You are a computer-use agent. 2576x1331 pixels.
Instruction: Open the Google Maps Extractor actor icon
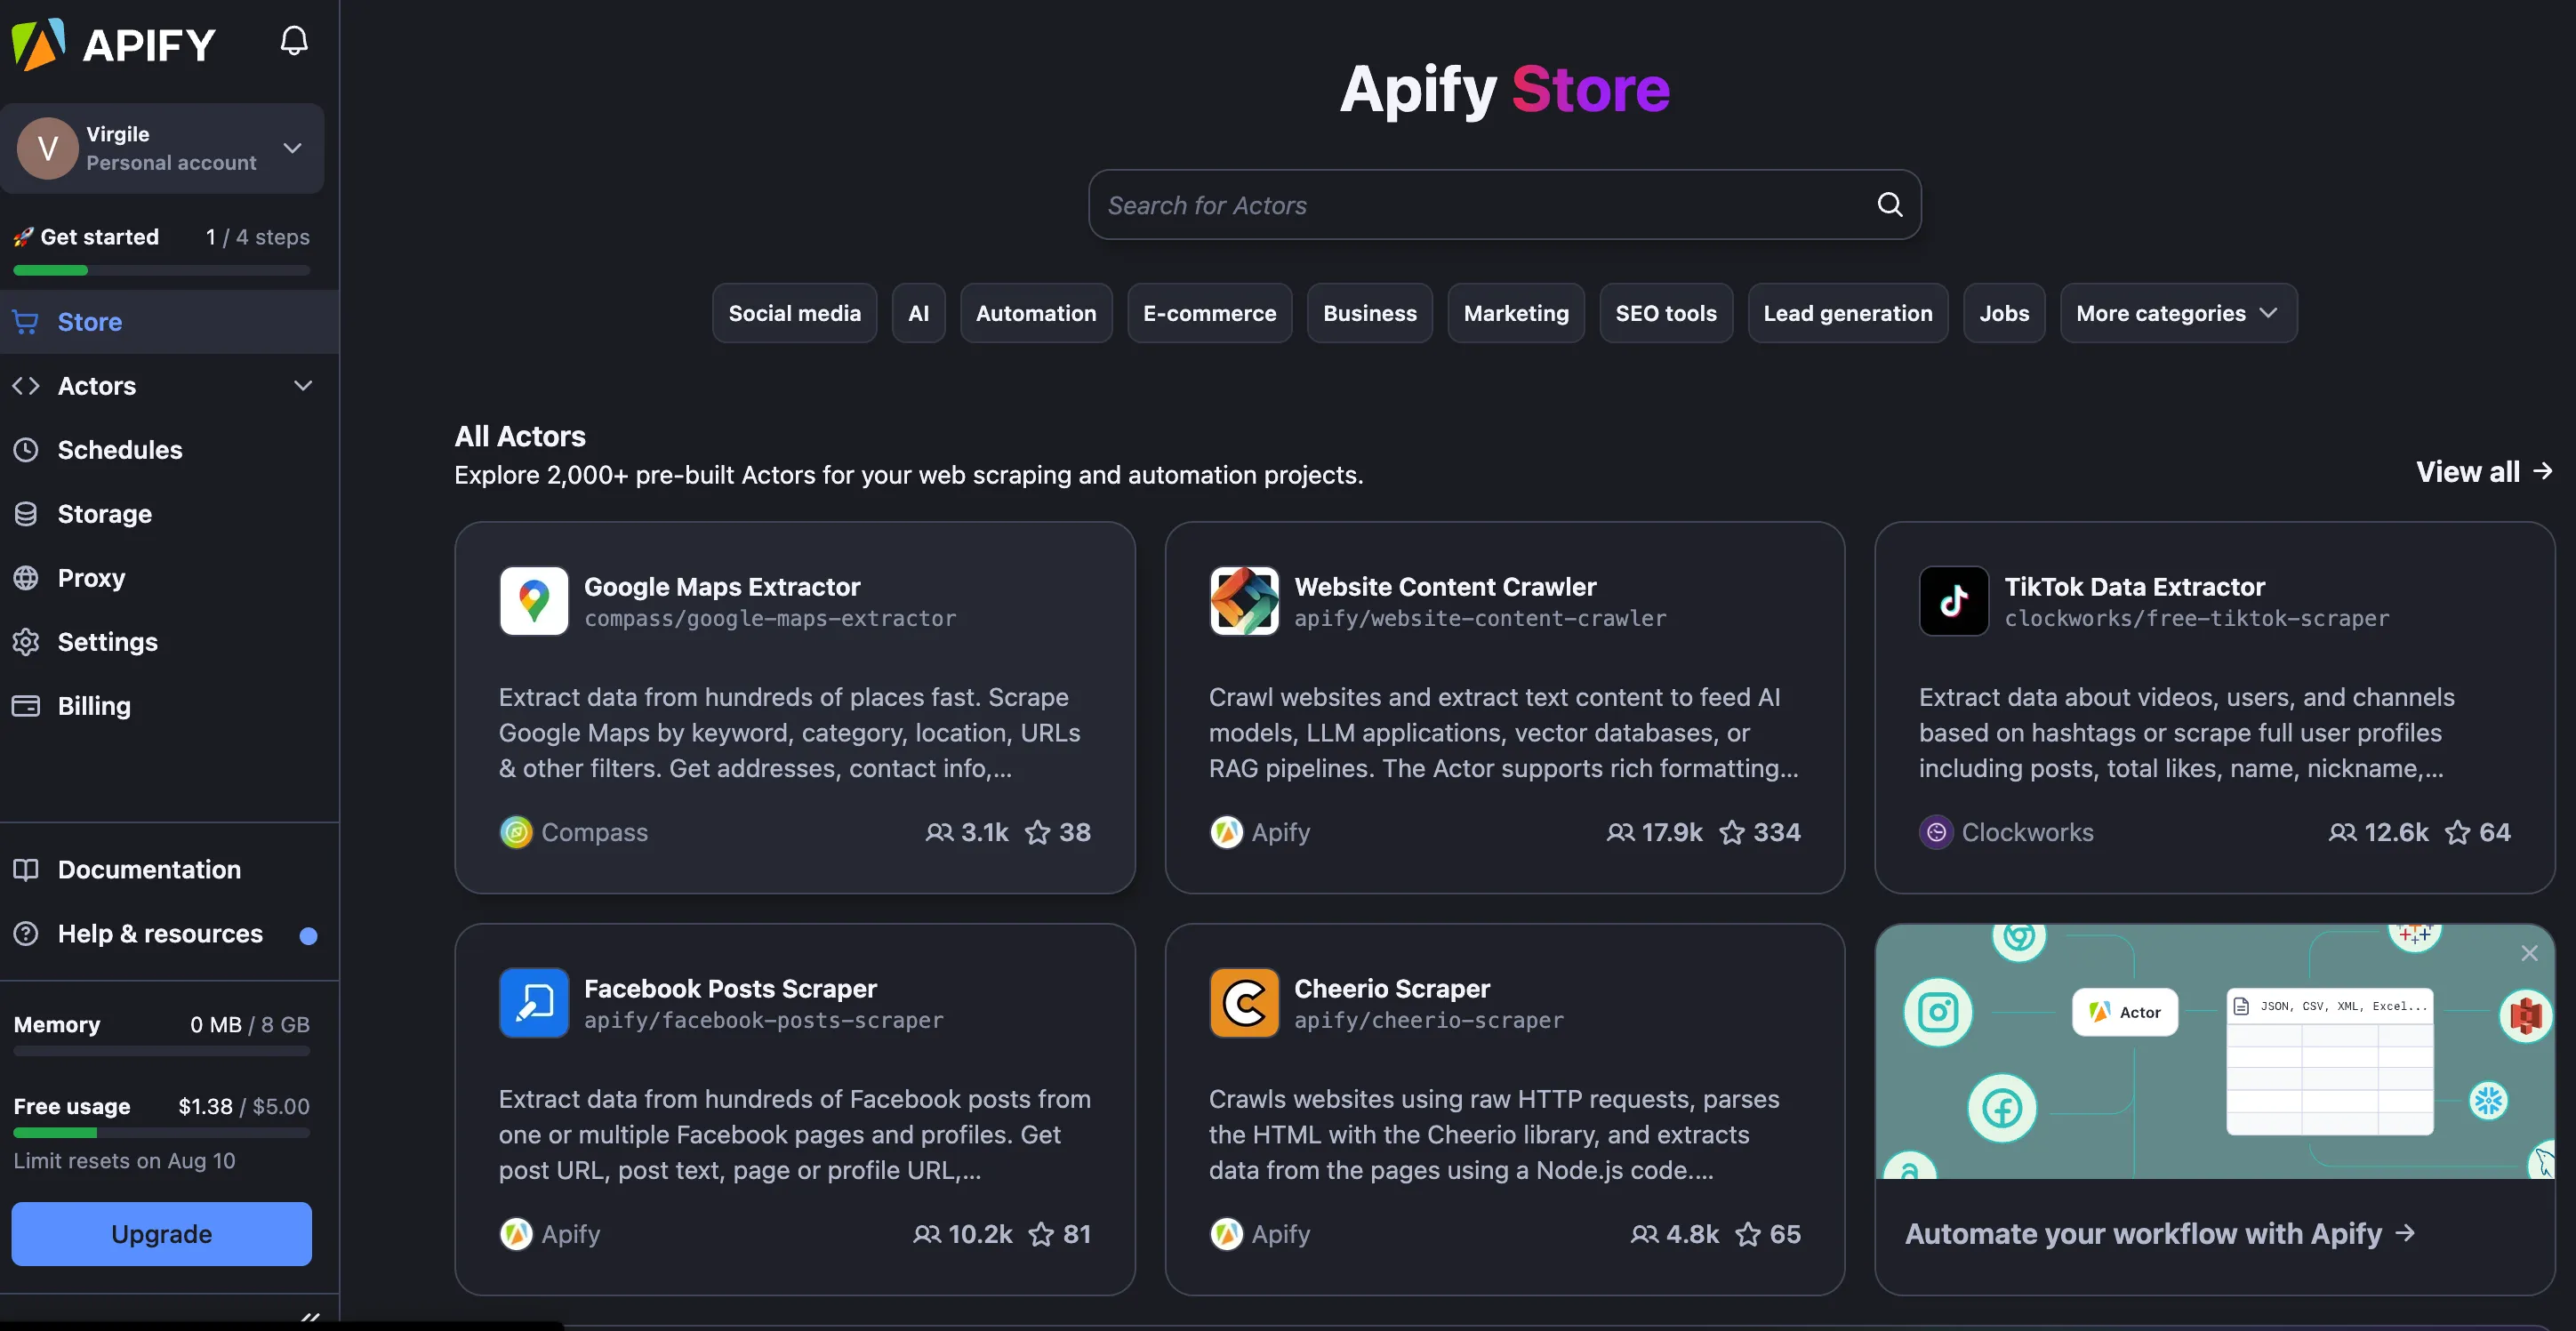(534, 601)
